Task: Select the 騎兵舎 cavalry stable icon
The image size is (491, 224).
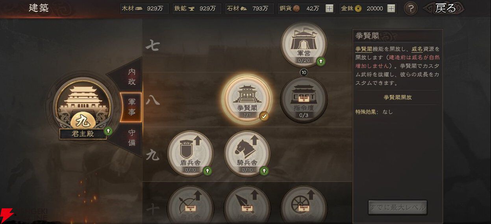Action: [x=247, y=154]
